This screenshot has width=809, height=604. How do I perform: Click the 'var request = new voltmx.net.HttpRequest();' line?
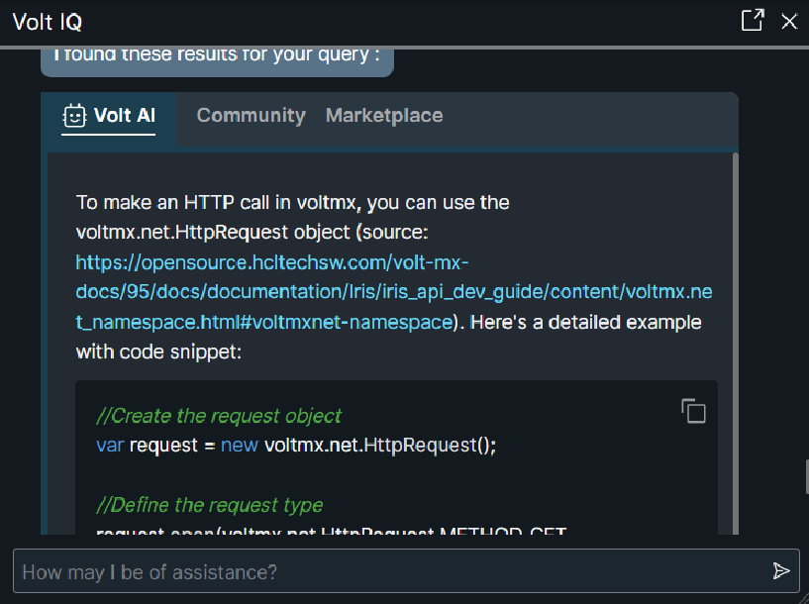[295, 445]
